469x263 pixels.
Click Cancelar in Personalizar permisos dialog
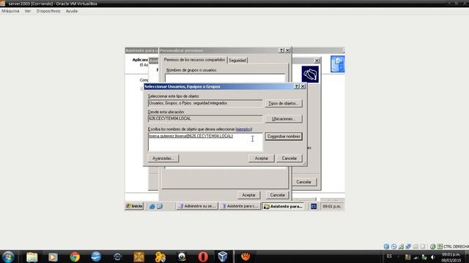277,195
